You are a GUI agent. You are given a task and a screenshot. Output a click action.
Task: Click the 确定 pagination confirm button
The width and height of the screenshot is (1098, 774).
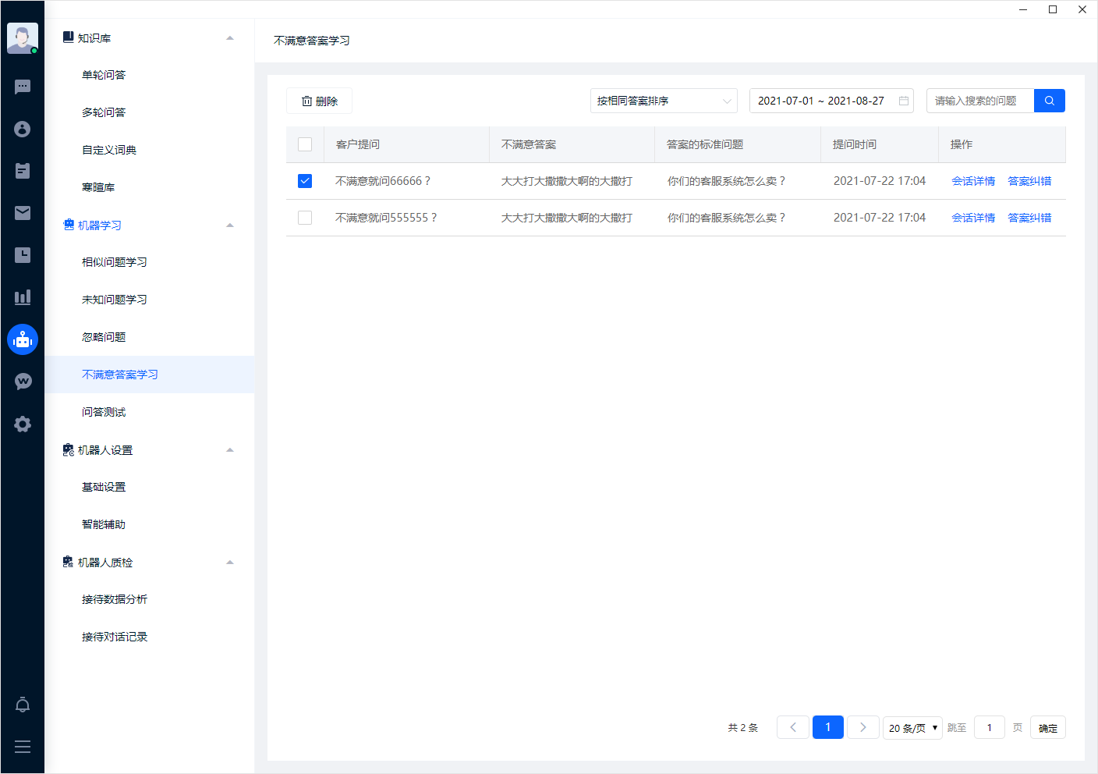click(x=1048, y=728)
